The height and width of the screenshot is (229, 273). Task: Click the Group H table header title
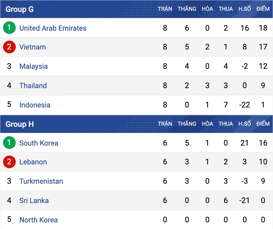click(19, 124)
